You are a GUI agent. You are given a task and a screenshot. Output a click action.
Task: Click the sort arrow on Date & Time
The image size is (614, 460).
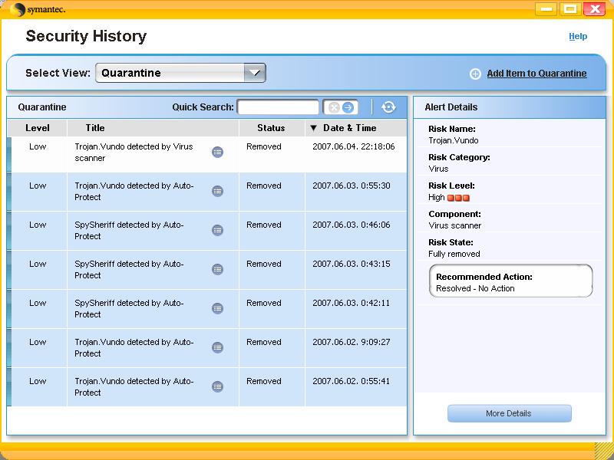[x=313, y=128]
